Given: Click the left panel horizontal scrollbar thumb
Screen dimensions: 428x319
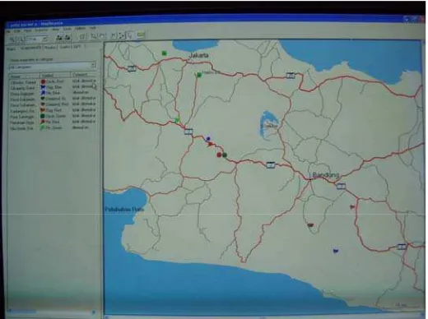Looking at the screenshot, I should point(23,312).
